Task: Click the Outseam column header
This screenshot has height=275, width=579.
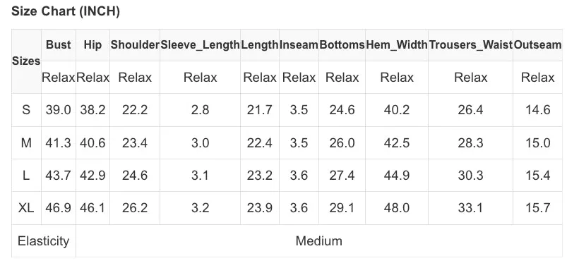Action: 537,45
